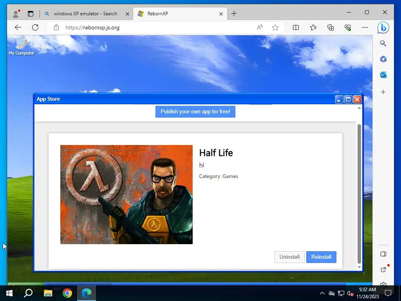The image size is (401, 301).
Task: Go back with the browser back arrow
Action: point(18,27)
